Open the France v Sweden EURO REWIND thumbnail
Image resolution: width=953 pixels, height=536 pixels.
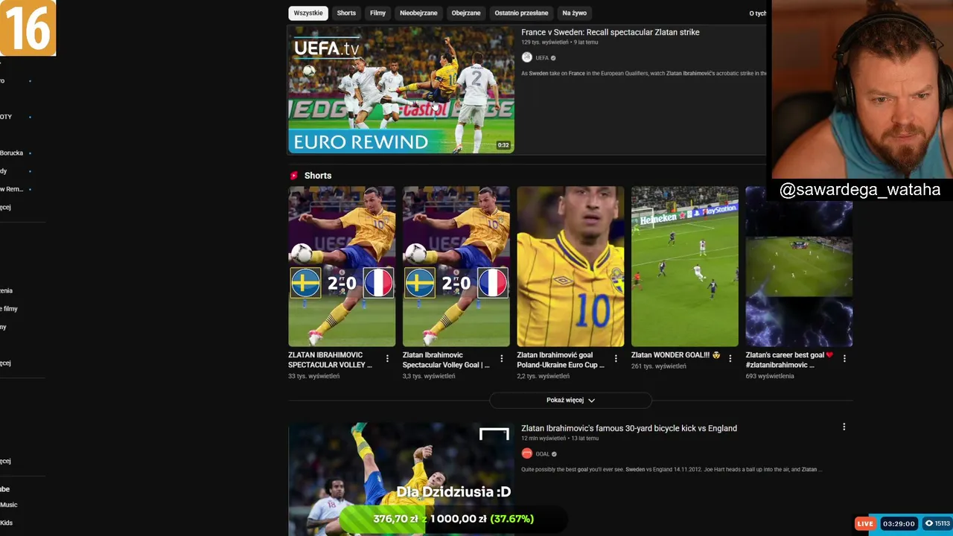click(401, 90)
